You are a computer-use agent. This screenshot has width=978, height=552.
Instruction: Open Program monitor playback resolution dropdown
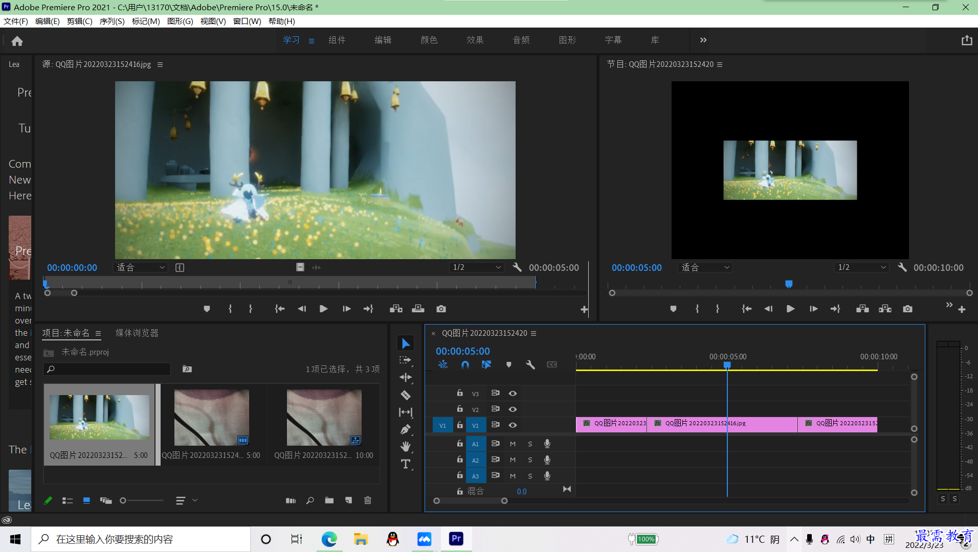[862, 267]
